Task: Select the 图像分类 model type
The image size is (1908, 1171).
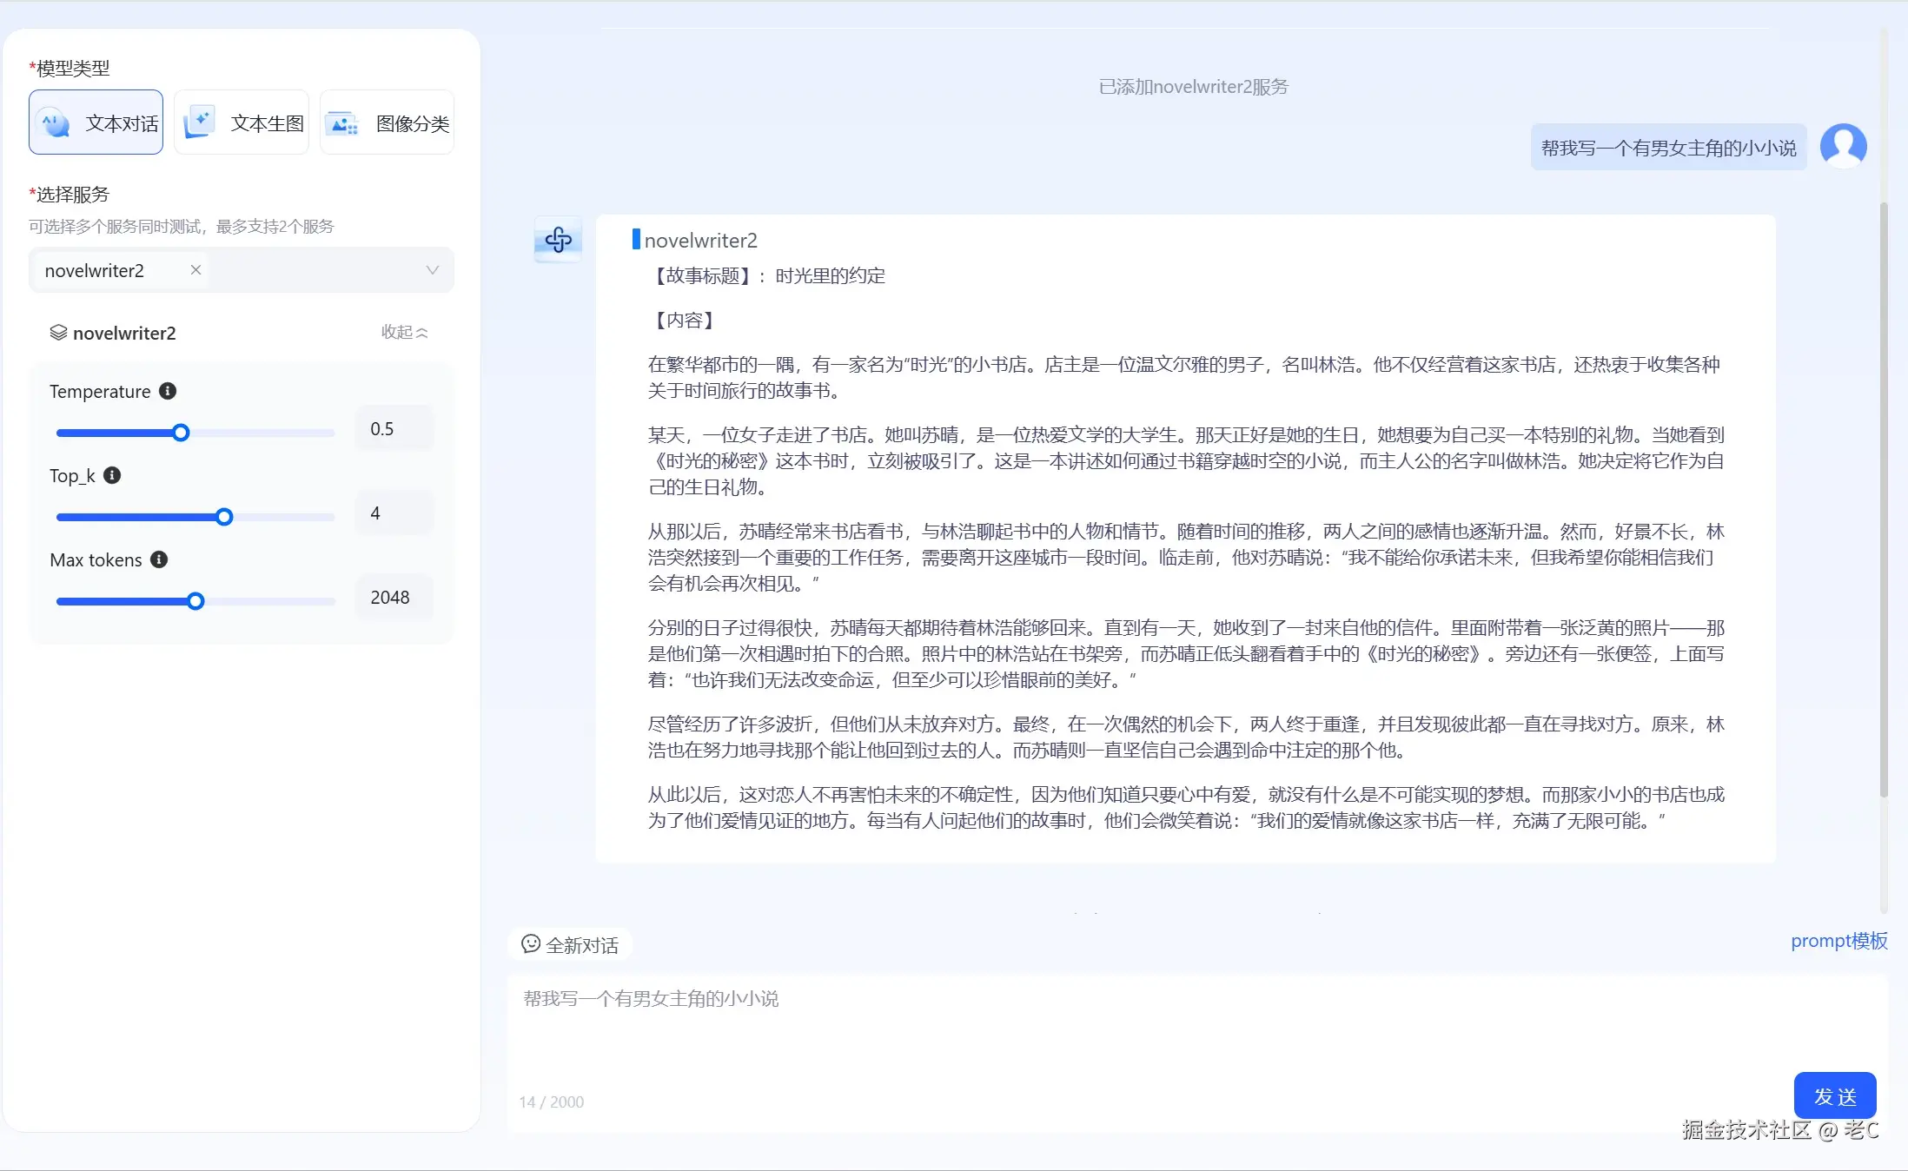Action: point(388,122)
